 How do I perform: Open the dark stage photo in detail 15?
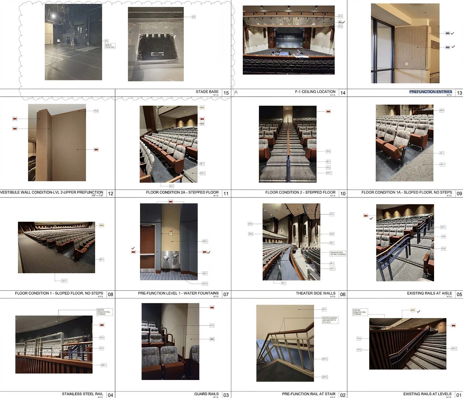[x=73, y=42]
